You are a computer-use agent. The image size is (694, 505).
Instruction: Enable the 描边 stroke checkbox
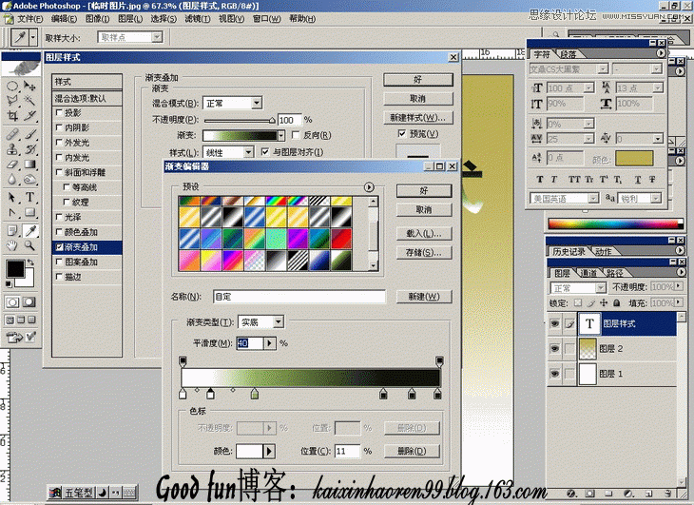click(59, 277)
